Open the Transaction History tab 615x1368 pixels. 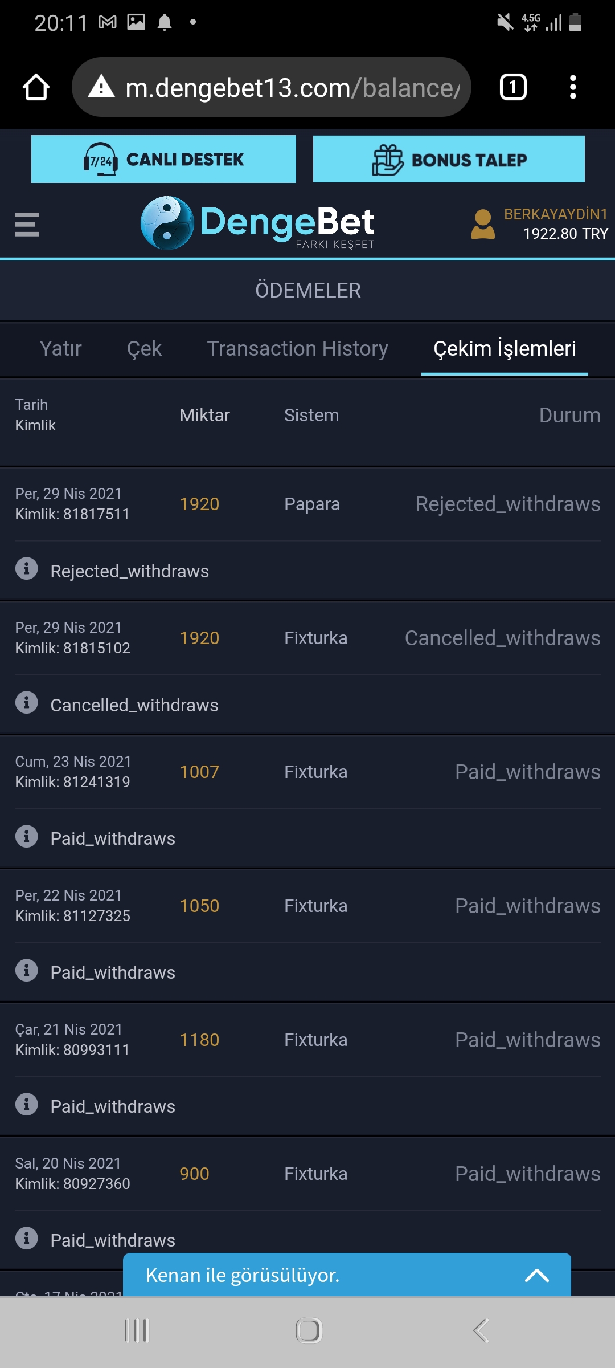pyautogui.click(x=297, y=348)
